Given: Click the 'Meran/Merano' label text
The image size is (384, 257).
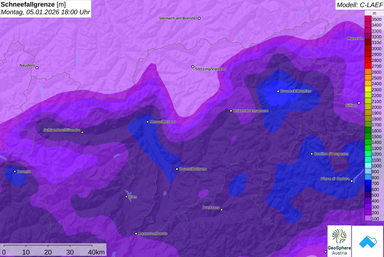Looking at the screenshot, I should point(163,122).
